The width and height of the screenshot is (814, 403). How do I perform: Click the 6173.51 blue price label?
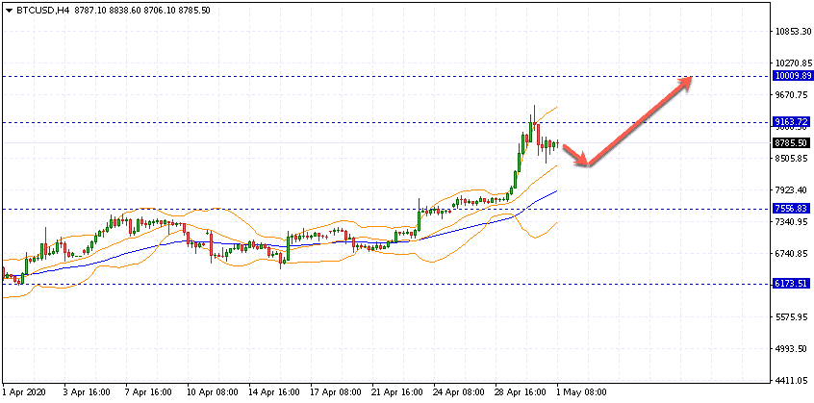point(792,284)
